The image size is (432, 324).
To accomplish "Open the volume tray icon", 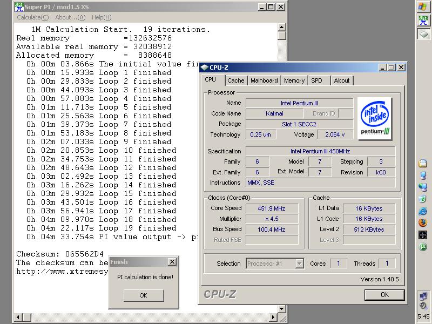I will click(x=423, y=306).
